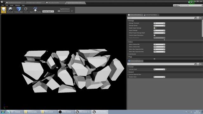Click the Refresh toolbar icon

(x=26, y=10)
